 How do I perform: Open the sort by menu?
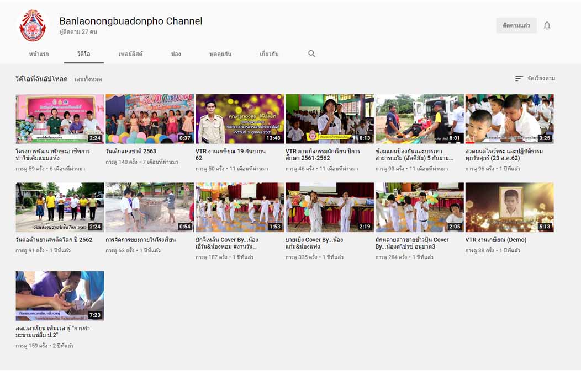pos(535,79)
